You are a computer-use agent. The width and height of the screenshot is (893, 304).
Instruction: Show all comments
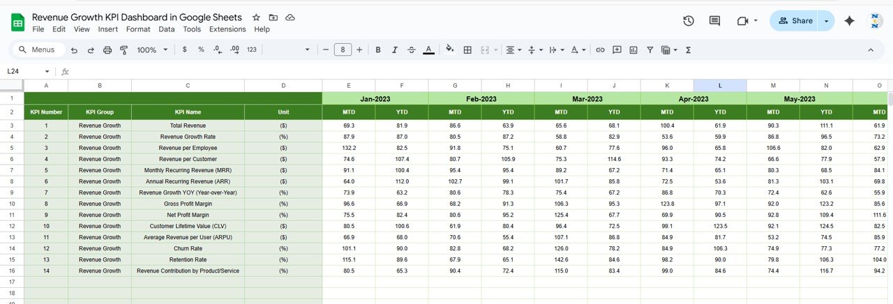[x=714, y=21]
